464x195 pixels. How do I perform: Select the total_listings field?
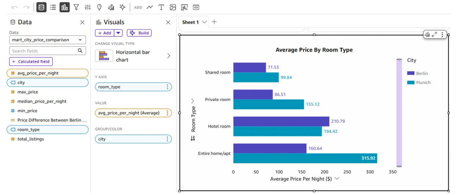47,139
